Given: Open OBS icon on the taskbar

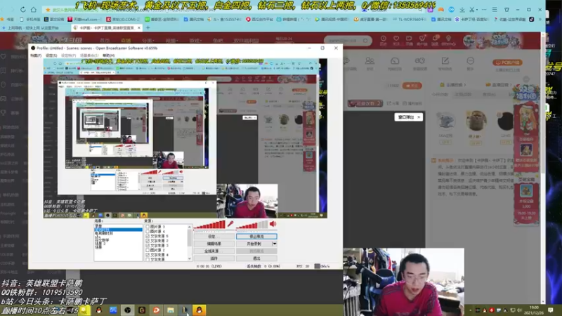Looking at the screenshot, I should point(127,310).
